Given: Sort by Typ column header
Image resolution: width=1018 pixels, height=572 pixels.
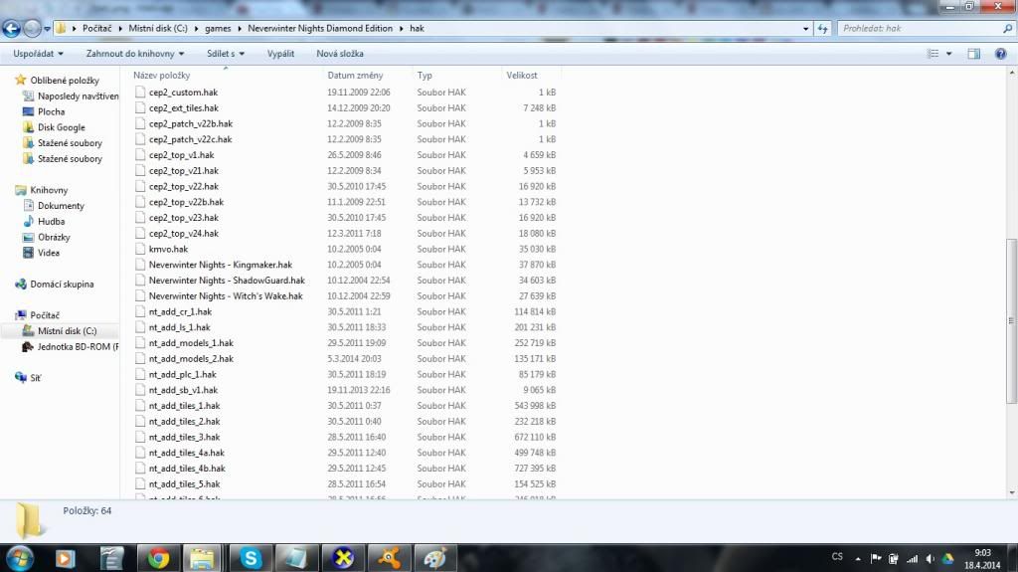Looking at the screenshot, I should point(424,76).
